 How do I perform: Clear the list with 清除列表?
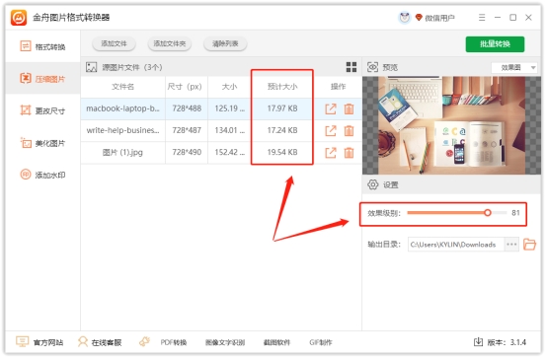[x=225, y=43]
